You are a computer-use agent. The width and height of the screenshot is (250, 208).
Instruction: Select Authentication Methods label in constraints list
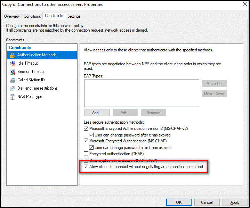pyautogui.click(x=37, y=55)
